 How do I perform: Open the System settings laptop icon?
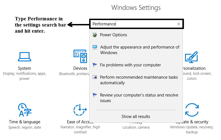tap(25, 57)
